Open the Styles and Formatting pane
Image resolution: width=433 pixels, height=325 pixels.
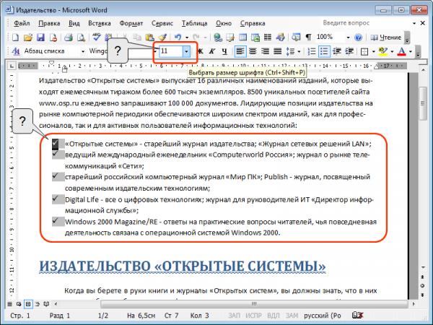tap(16, 51)
